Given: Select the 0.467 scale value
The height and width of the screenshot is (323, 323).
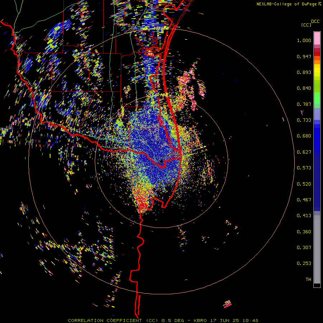Looking at the screenshot, I should point(304,200).
